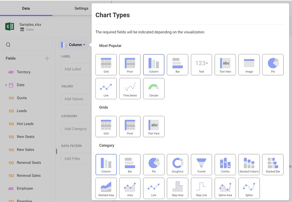Screen dimensions: 292x202
Task: Choose the Funnel chart icon
Action: click(x=201, y=165)
